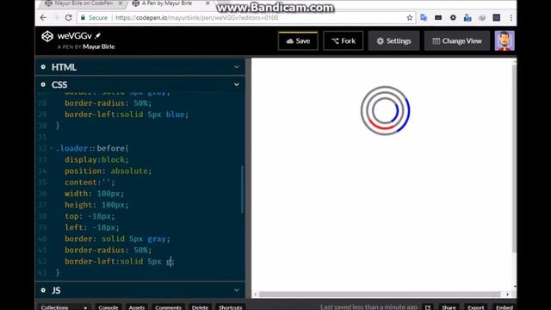Click the preview horizontal scrollbar
Image resolution: width=551 pixels, height=310 pixels.
pos(380,294)
